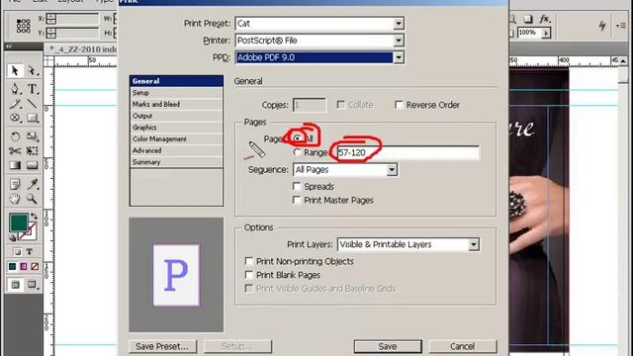Viewport: 633px width, 356px height.
Task: Click the Quick Apply lightning icon
Action: coord(602,26)
